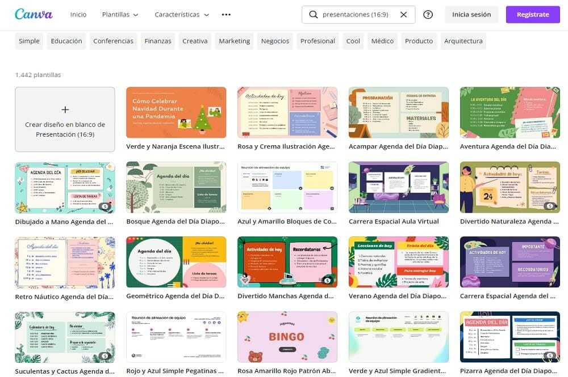This screenshot has height=377, width=568.
Task: Open the Plantillas dropdown menu
Action: (119, 14)
